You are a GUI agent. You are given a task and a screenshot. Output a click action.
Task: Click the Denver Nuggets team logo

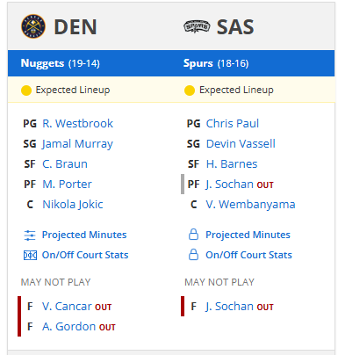tap(33, 26)
